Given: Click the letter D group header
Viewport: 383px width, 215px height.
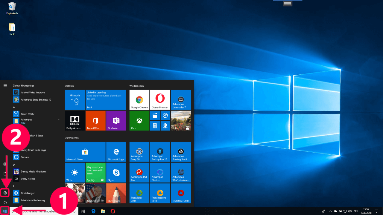Looking at the screenshot, I should click(x=14, y=165).
